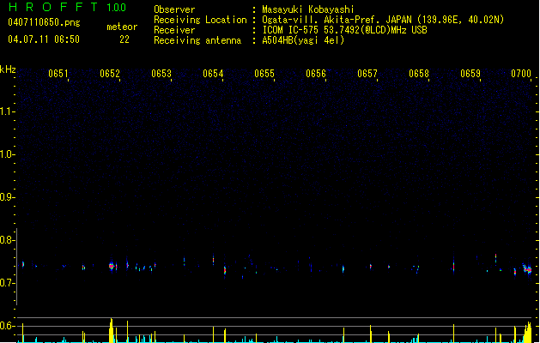Click the HROFFT 1.0.0 title text
Screen dimensions: 540x343
tap(68, 7)
